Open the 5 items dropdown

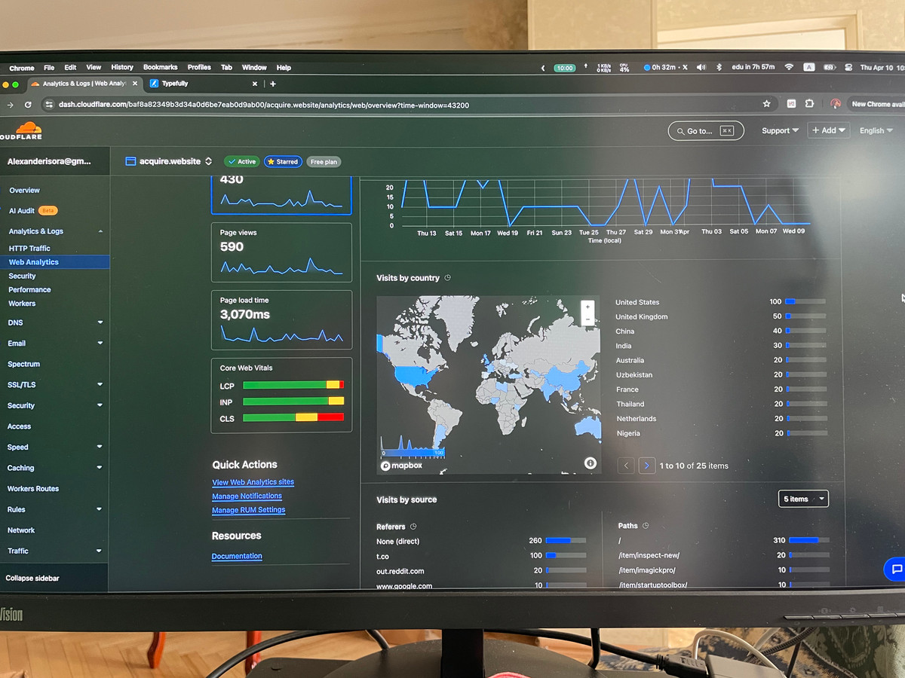(803, 499)
